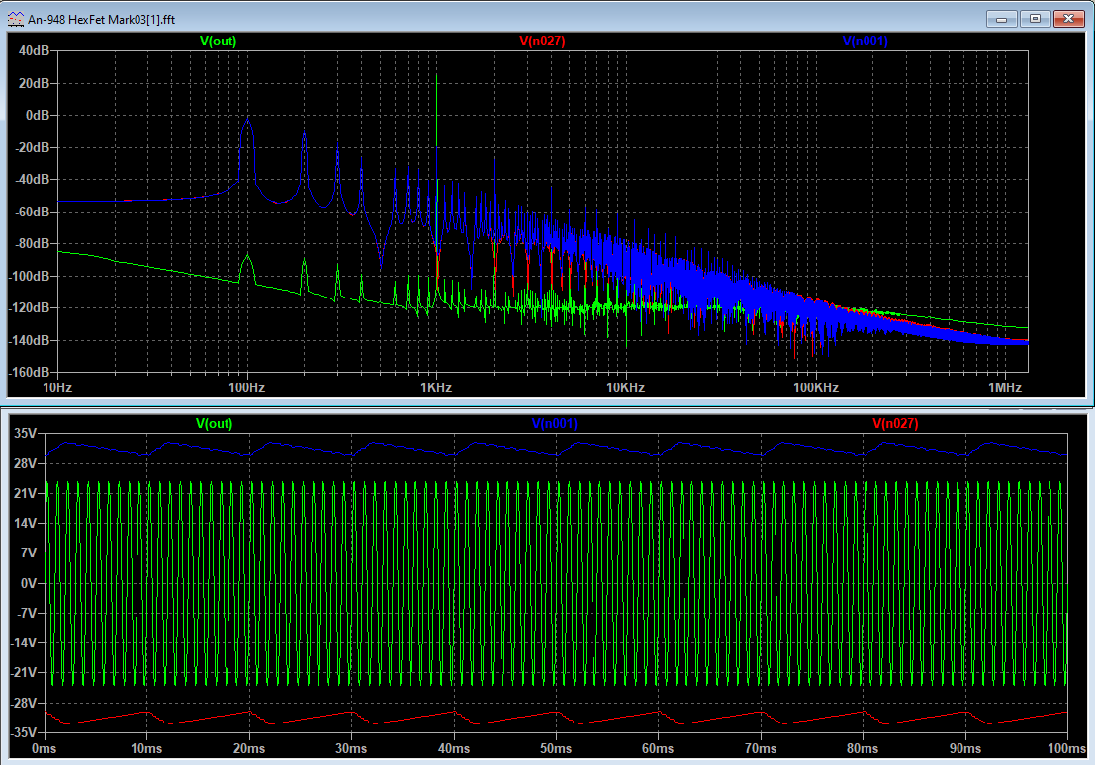This screenshot has height=765, width=1095.
Task: Click the LTspice FFT window title icon
Action: [x=17, y=18]
